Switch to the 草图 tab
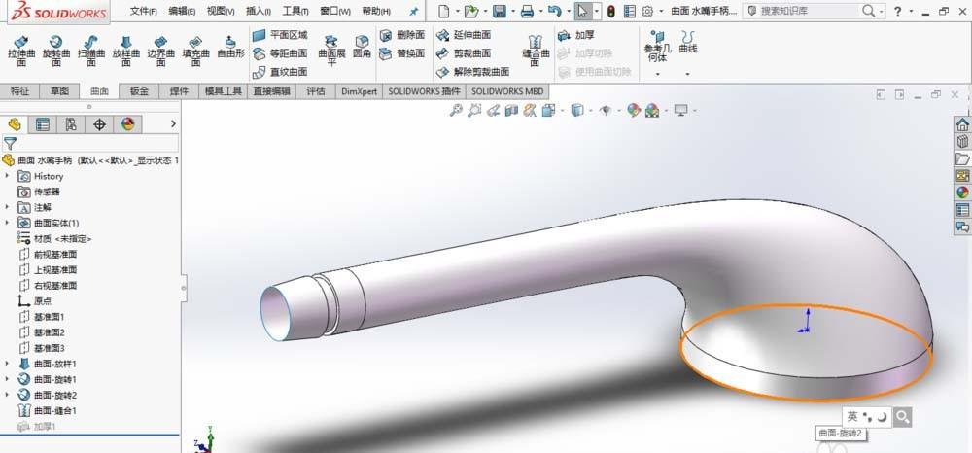Viewport: 972px width, 453px height. [59, 91]
